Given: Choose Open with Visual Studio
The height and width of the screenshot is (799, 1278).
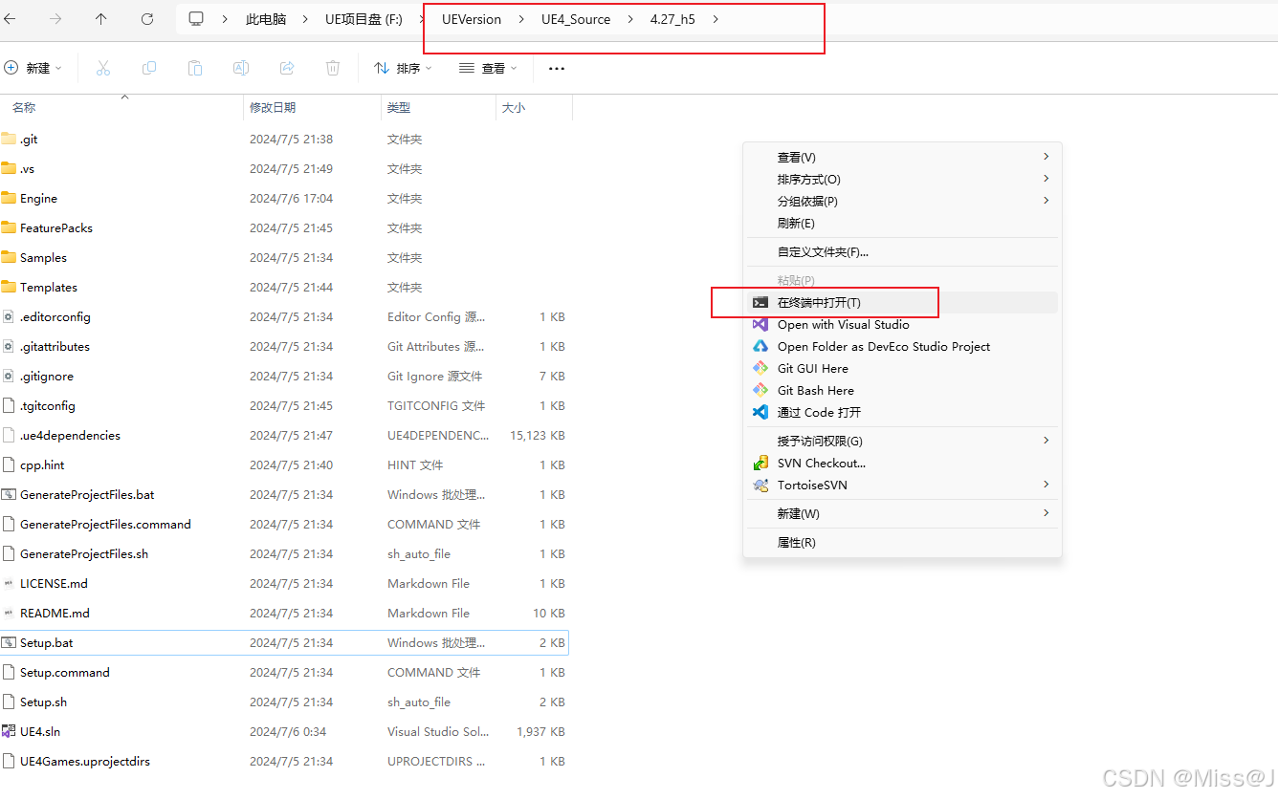Looking at the screenshot, I should (901, 324).
